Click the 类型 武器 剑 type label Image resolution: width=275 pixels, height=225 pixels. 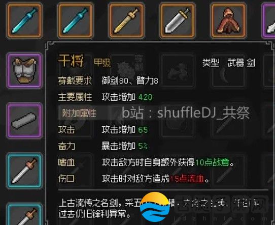coord(229,63)
